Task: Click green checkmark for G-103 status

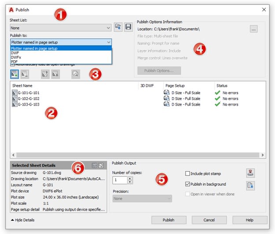Action: 217,104
